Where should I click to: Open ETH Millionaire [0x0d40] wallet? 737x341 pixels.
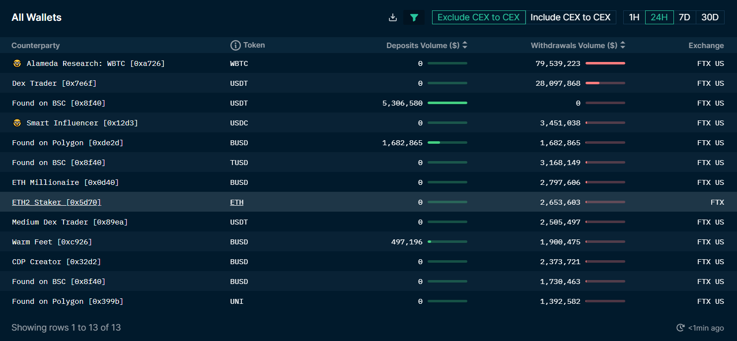(x=66, y=182)
